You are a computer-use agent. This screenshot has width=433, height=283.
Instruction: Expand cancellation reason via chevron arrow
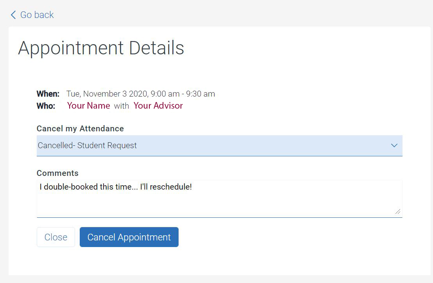tap(394, 145)
